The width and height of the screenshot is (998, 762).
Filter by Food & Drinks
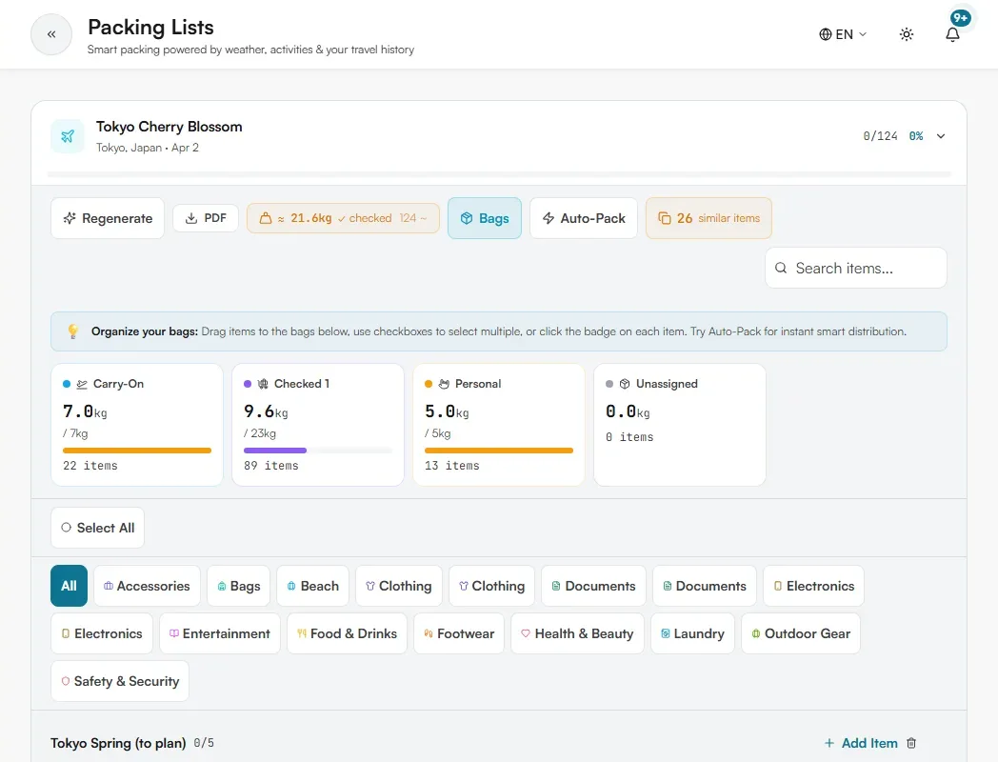tap(347, 633)
